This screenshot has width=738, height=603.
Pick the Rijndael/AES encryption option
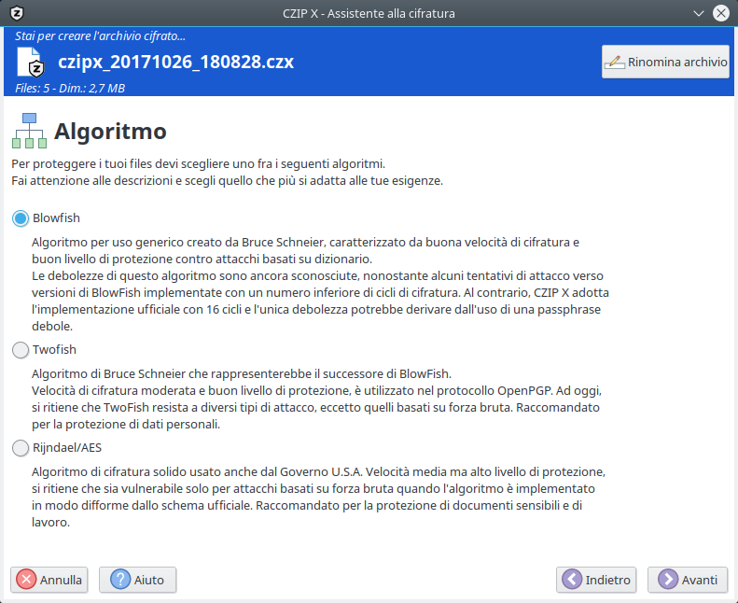[x=21, y=448]
